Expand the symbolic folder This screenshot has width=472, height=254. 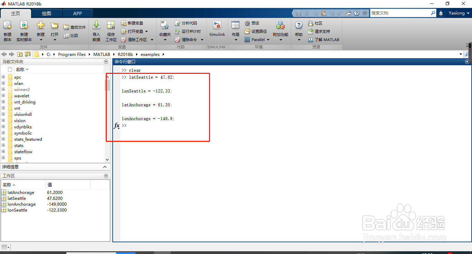pos(3,133)
